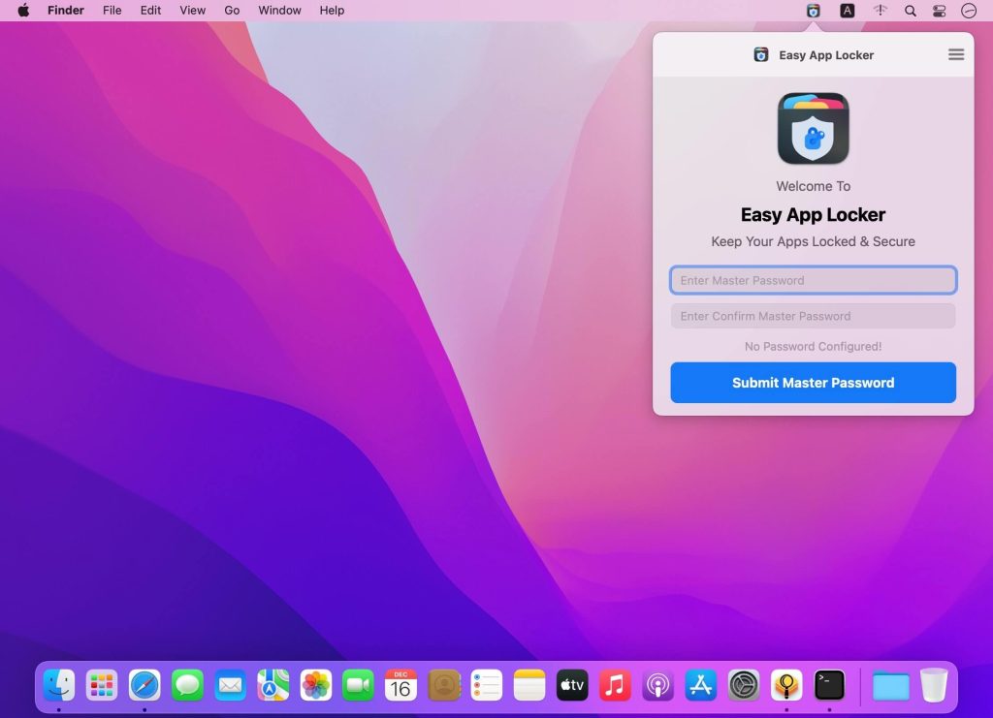Open Control Center in the menu bar
The height and width of the screenshot is (718, 993).
pyautogui.click(x=939, y=11)
